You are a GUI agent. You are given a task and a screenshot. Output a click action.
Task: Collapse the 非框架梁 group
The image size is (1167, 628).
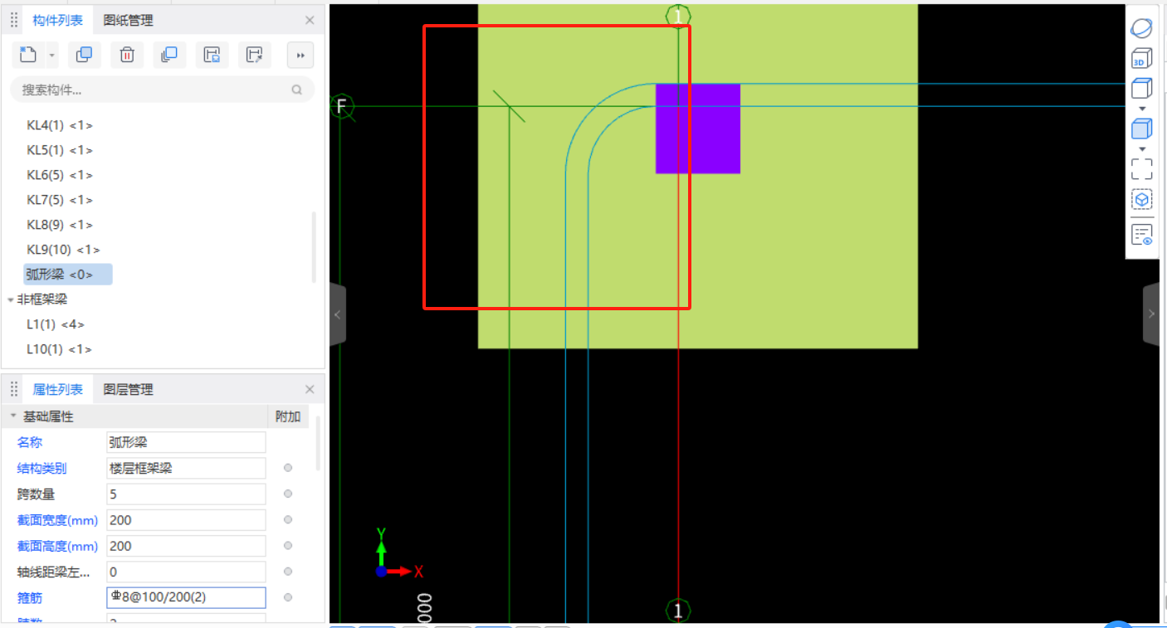click(x=10, y=299)
